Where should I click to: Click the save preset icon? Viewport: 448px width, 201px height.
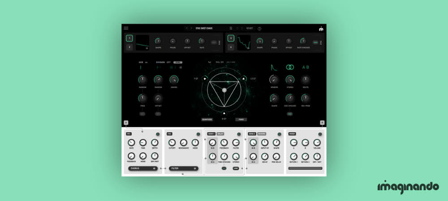point(231,28)
